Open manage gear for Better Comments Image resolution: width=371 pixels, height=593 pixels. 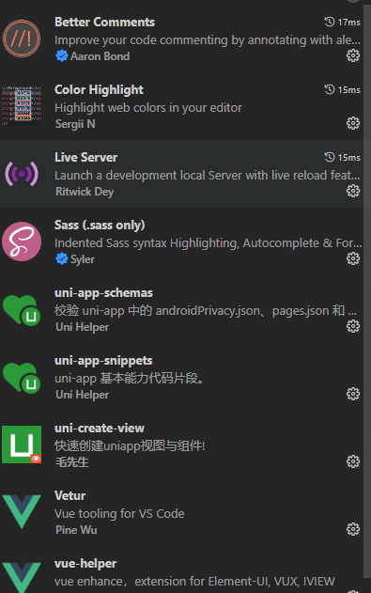point(353,55)
